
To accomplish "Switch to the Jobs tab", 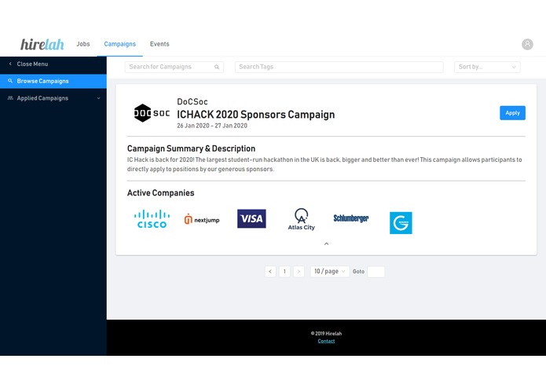I will (x=83, y=44).
